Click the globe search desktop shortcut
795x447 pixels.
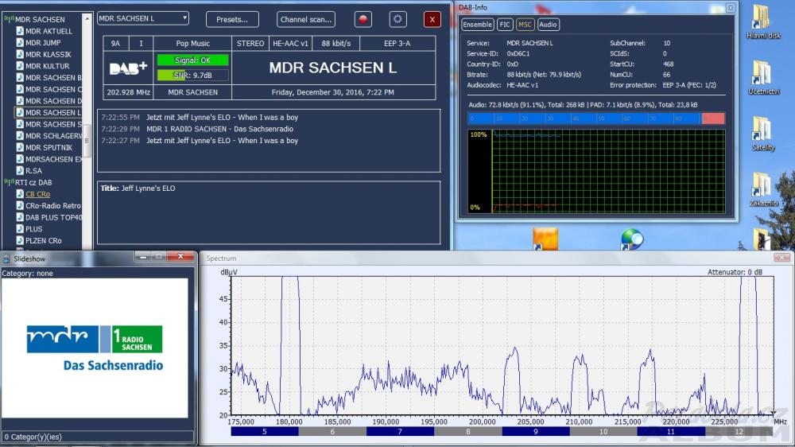pos(632,239)
